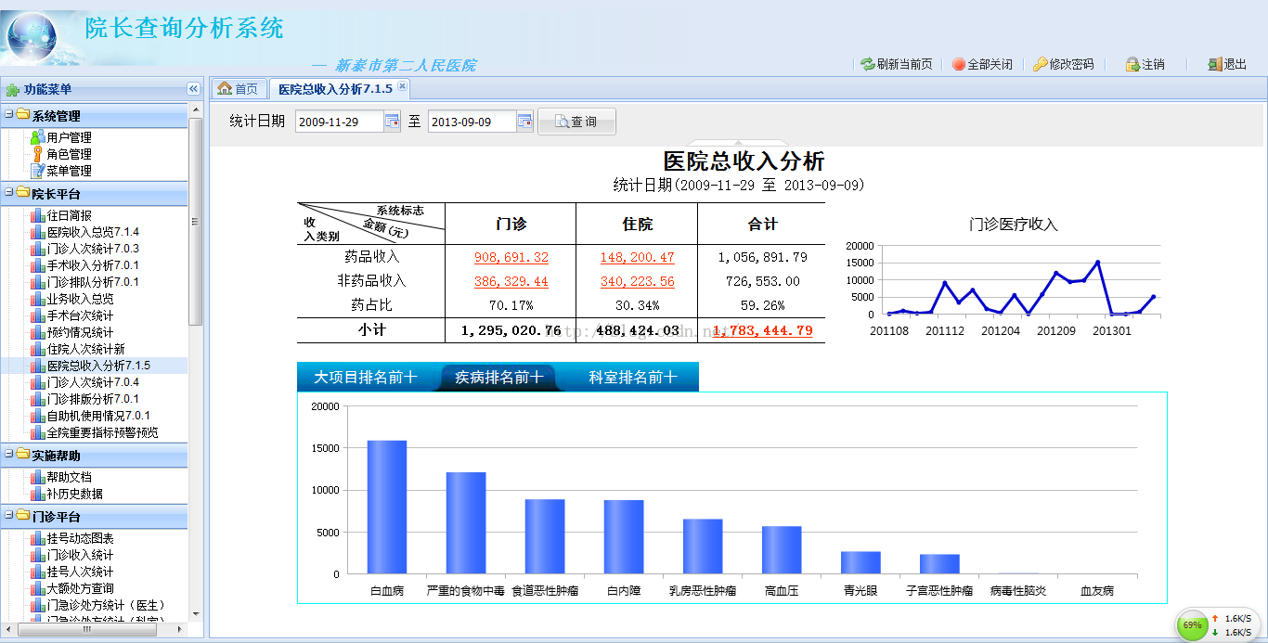Click the sidebar vertical scrollbar
The height and width of the screenshot is (643, 1268).
tap(195, 221)
